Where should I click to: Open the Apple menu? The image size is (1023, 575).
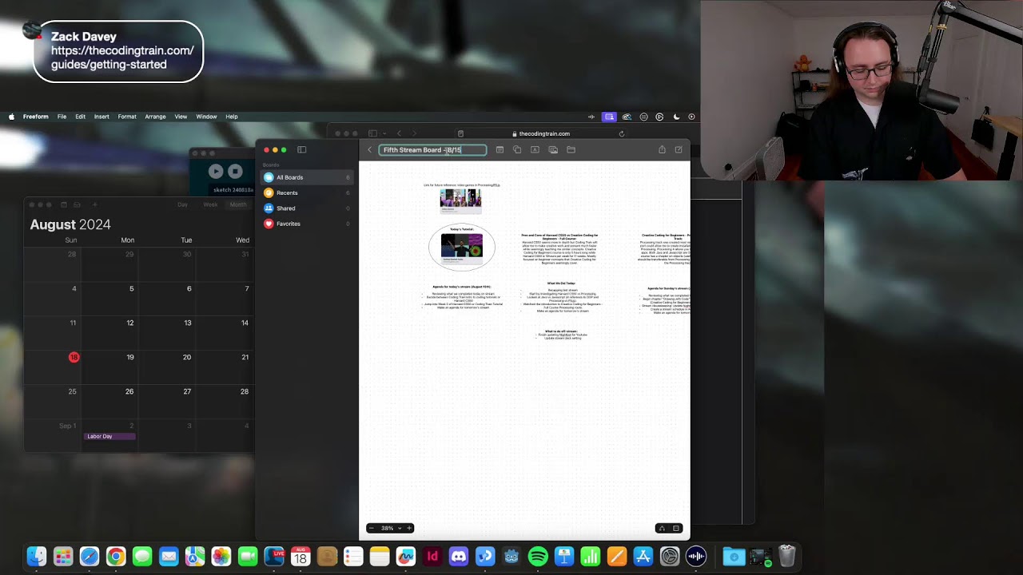11,117
